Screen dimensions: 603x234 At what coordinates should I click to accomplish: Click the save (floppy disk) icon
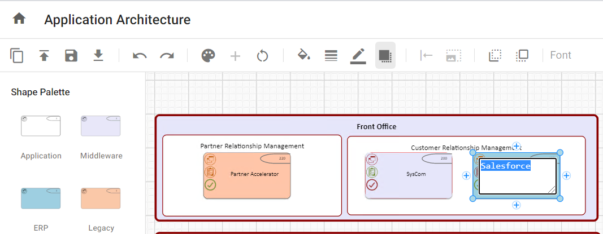71,55
